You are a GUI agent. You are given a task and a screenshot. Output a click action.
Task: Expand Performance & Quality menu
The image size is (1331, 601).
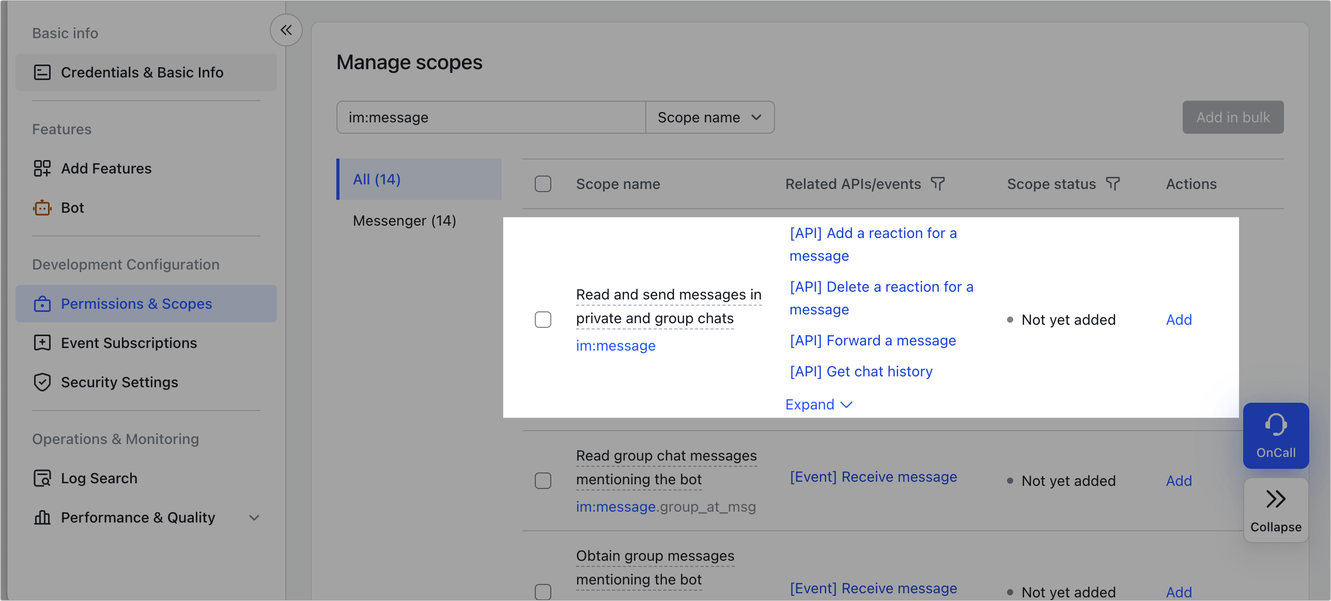[x=254, y=517]
